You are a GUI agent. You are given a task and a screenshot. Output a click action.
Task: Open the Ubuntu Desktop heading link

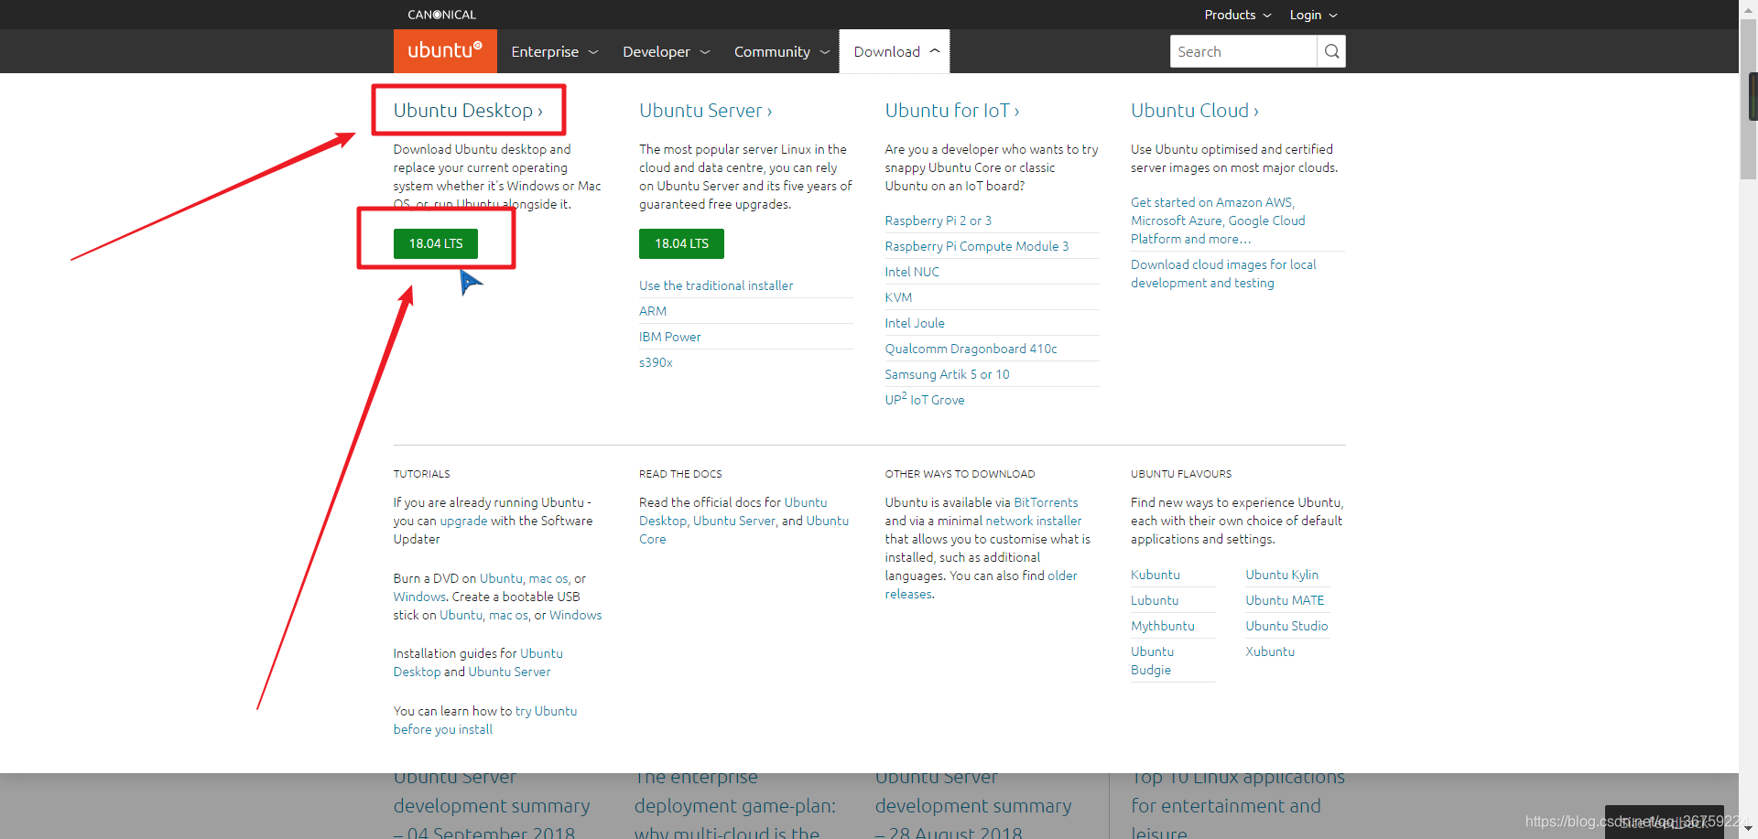[x=468, y=111]
